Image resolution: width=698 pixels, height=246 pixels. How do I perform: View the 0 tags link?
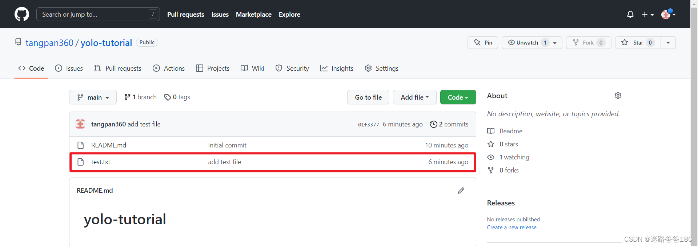tap(177, 97)
